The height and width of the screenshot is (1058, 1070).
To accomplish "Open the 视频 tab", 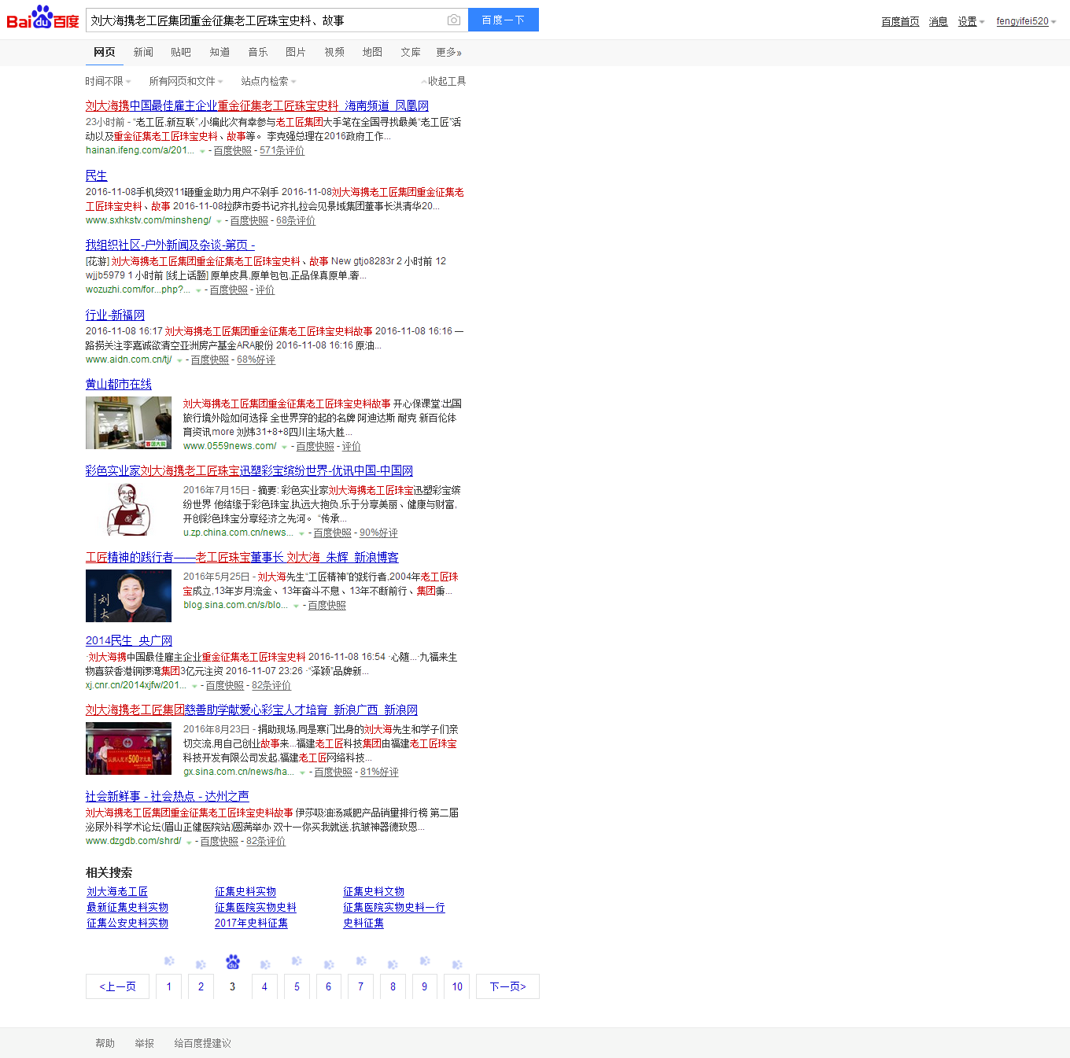I will pyautogui.click(x=334, y=52).
